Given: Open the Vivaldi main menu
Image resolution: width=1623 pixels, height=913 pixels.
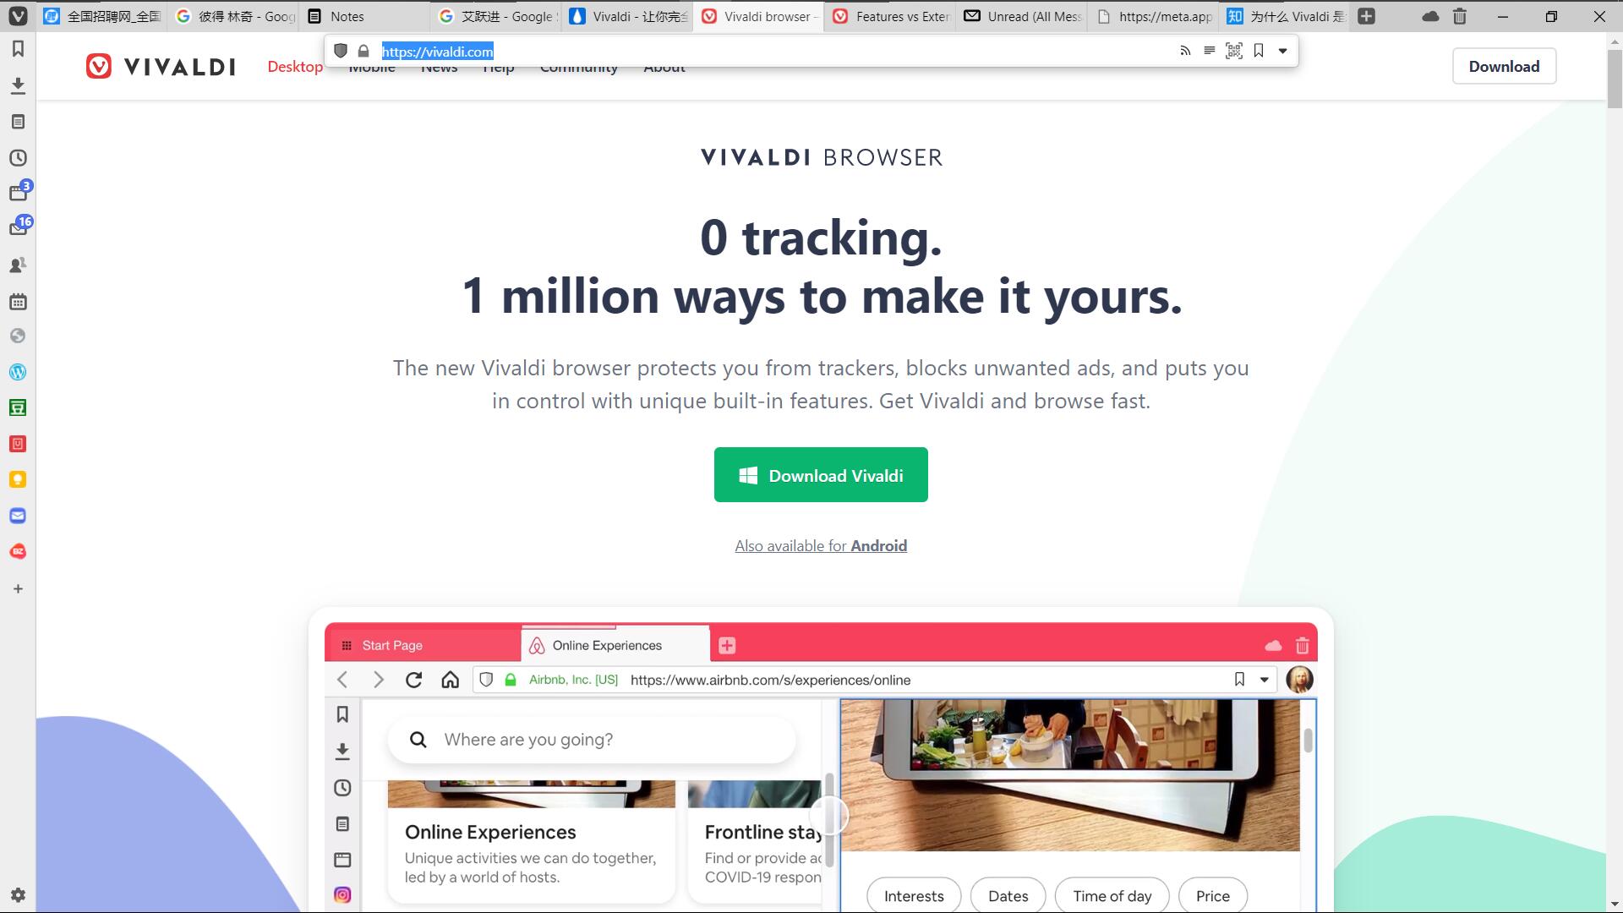Looking at the screenshot, I should tap(18, 16).
